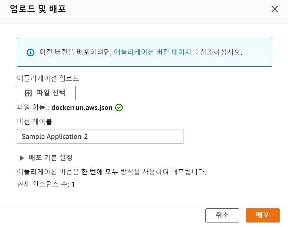The image size is (288, 227).
Task: Click the 파일 선택 upload button
Action: [46, 93]
